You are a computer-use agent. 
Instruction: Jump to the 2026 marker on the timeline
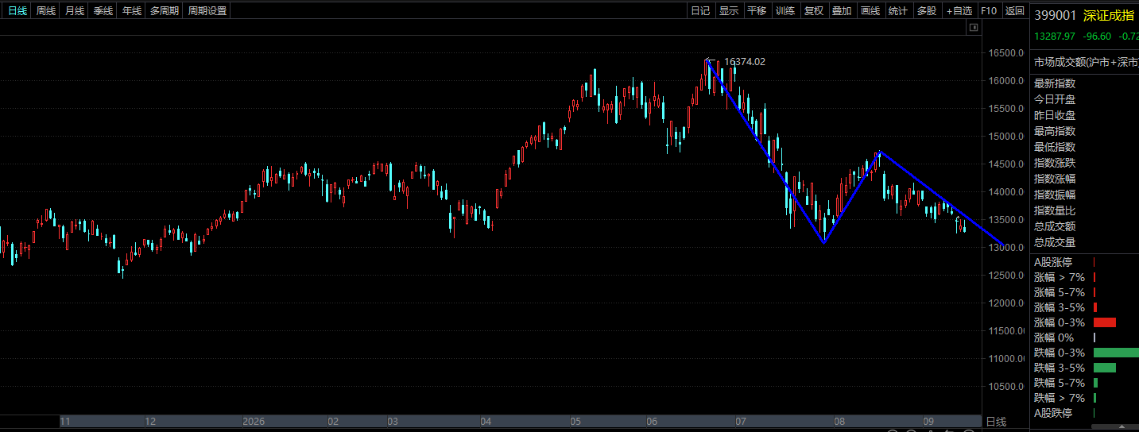point(254,422)
